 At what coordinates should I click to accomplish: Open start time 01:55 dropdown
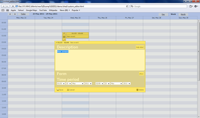[x=61, y=83]
